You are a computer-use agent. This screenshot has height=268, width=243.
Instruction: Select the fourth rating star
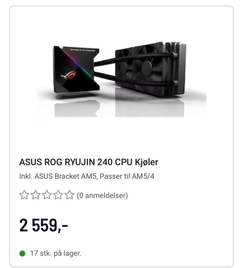click(58, 195)
